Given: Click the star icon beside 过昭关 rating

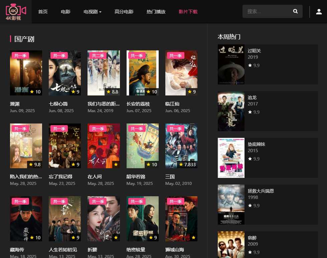Looking at the screenshot, I should point(250,66).
